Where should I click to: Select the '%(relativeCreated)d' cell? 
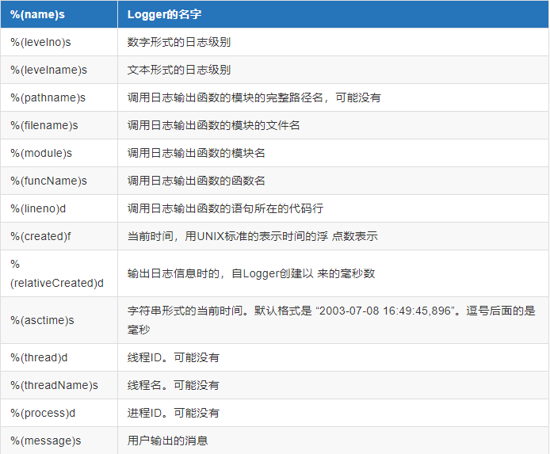coord(59,273)
